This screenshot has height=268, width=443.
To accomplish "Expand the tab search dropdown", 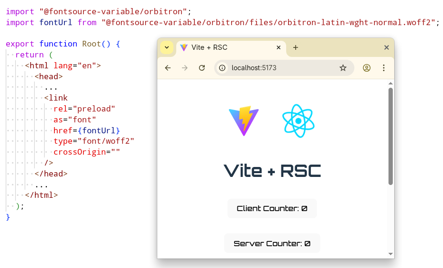I will (166, 47).
